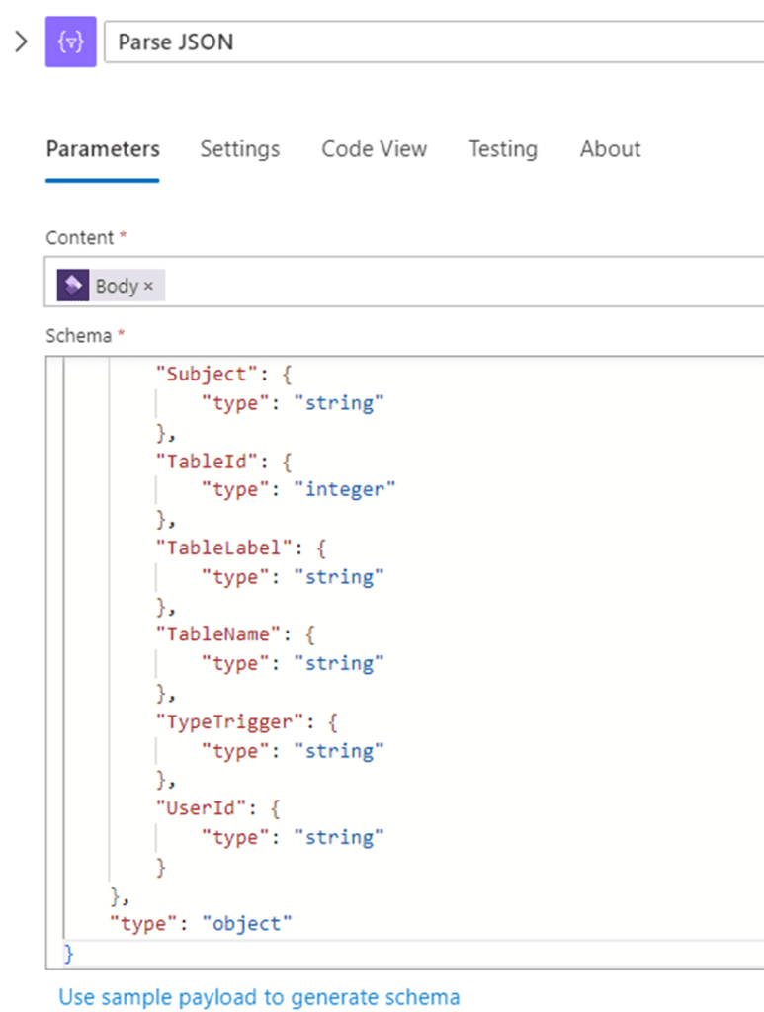The width and height of the screenshot is (764, 1012).
Task: Click the Content field label
Action: (79, 238)
